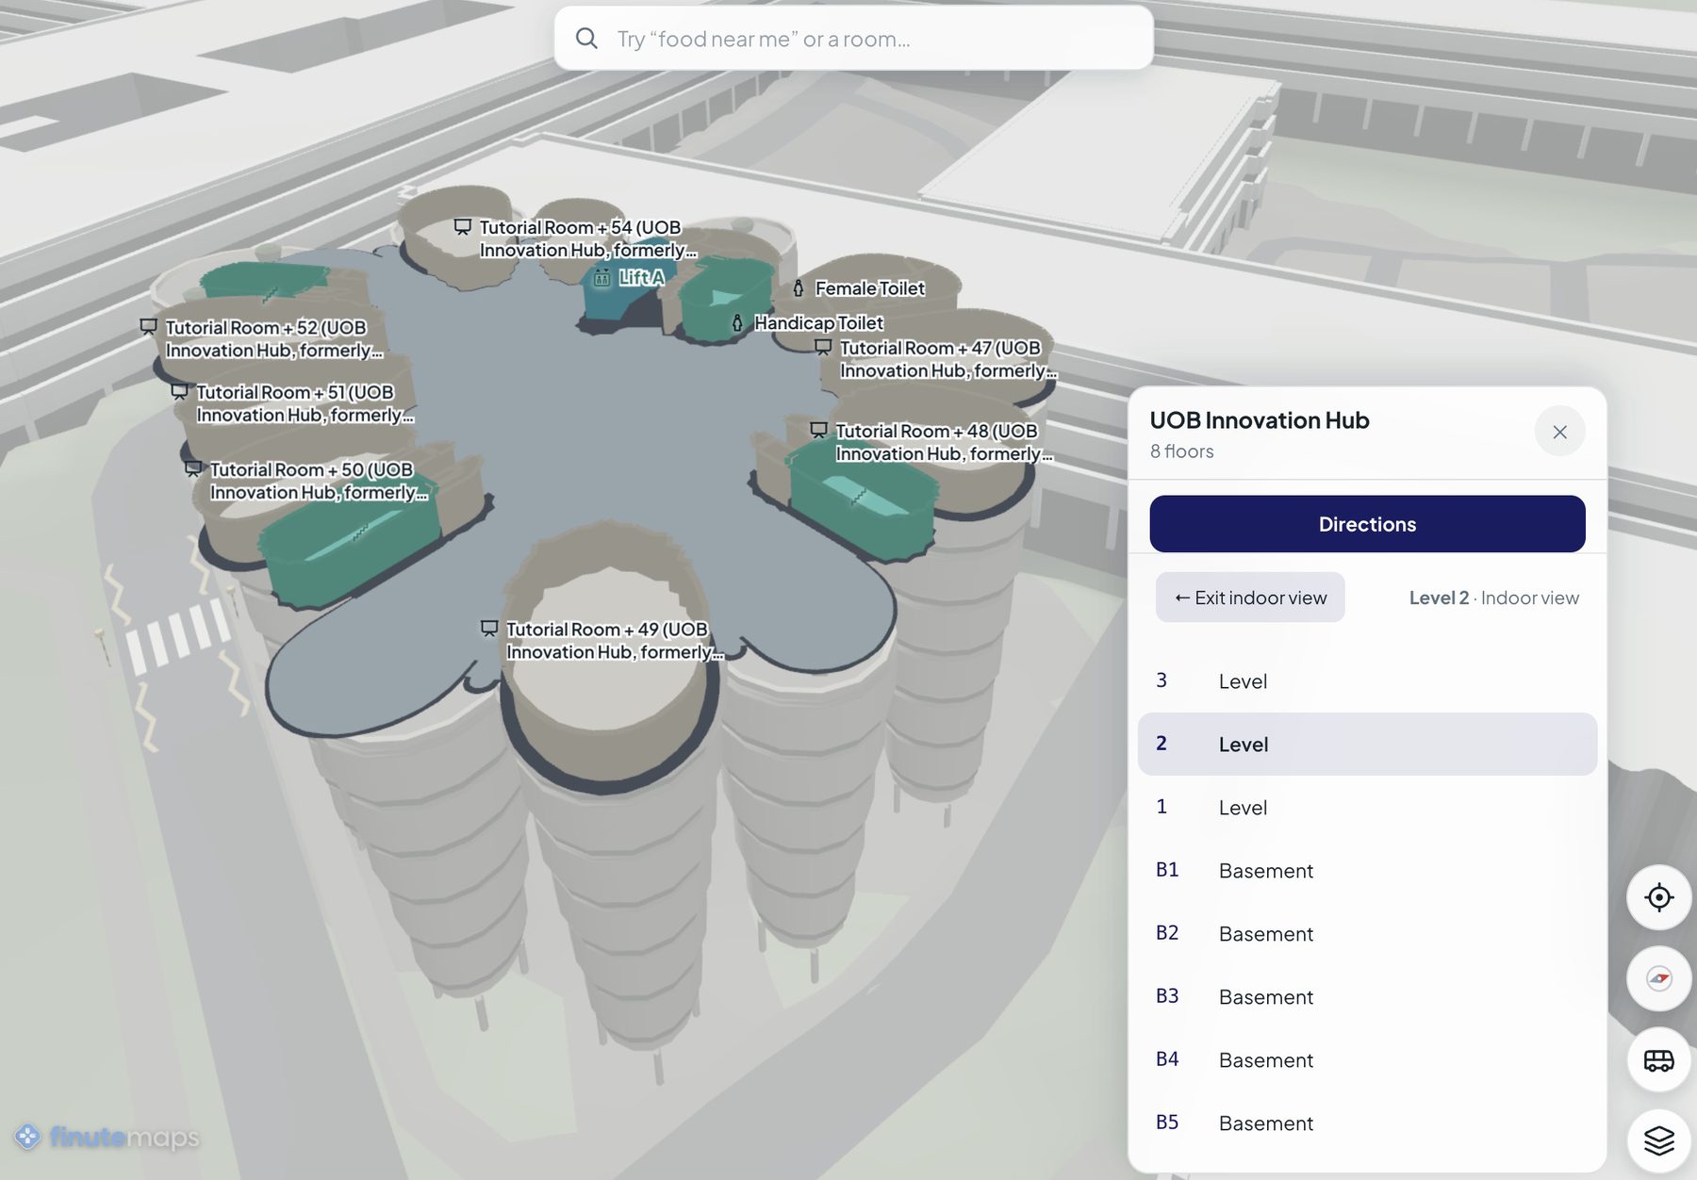1697x1180 pixels.
Task: Switch to Basement B4
Action: tap(1367, 1059)
